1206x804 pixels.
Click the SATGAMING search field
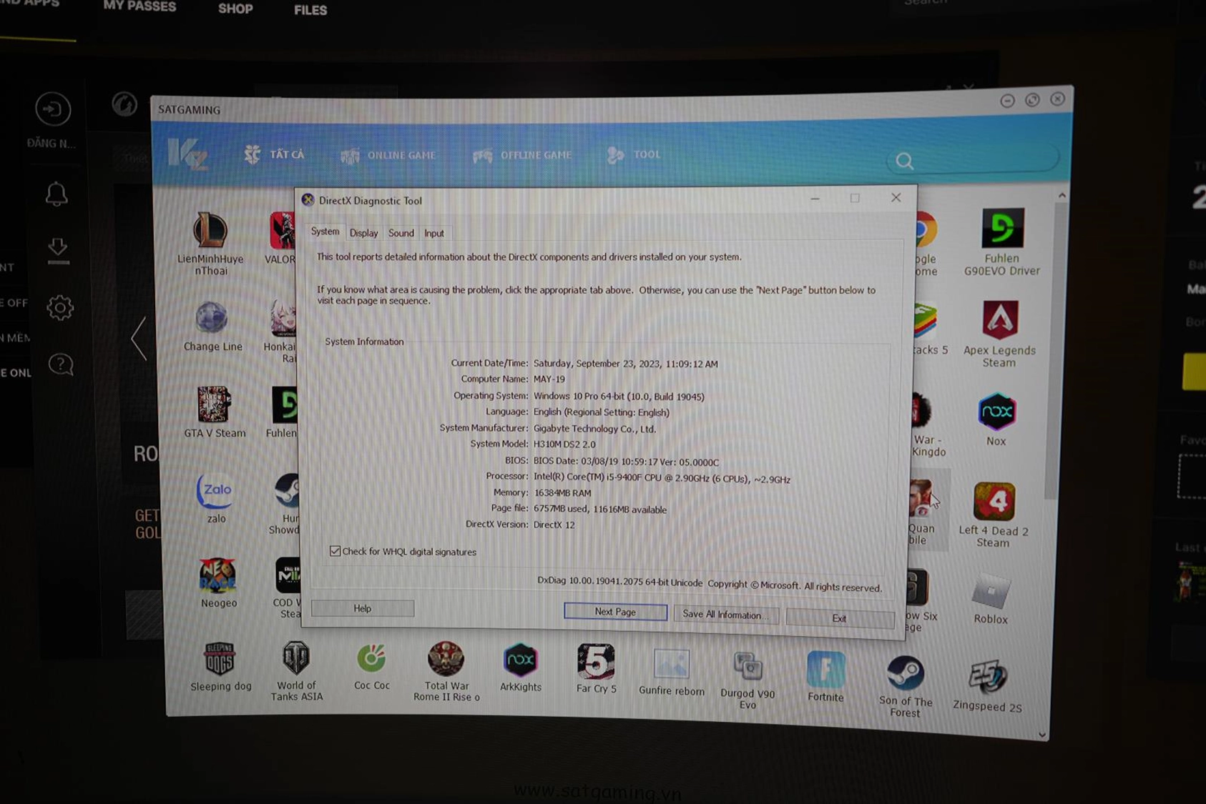(x=971, y=159)
